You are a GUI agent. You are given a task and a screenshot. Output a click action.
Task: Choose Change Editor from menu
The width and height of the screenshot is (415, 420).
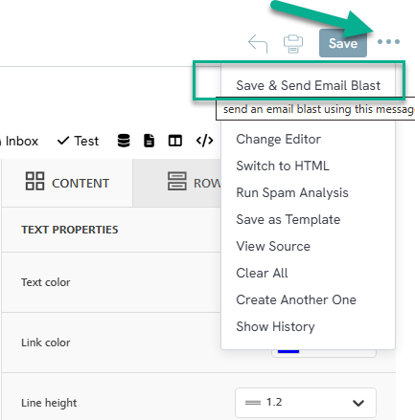coord(278,139)
